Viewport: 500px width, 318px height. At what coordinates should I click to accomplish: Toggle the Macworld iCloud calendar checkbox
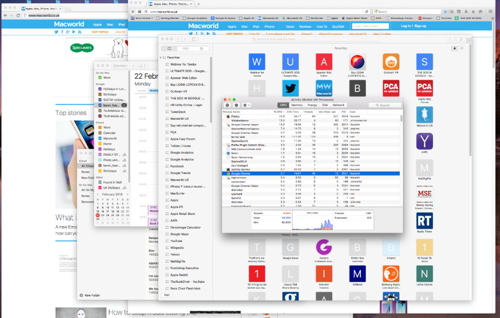tap(100, 138)
